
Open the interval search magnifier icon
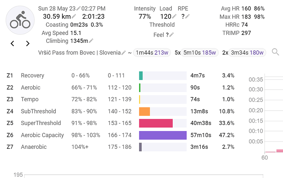(275, 52)
